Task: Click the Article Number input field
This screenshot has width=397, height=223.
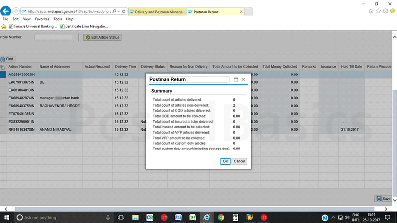Action: click(54, 37)
